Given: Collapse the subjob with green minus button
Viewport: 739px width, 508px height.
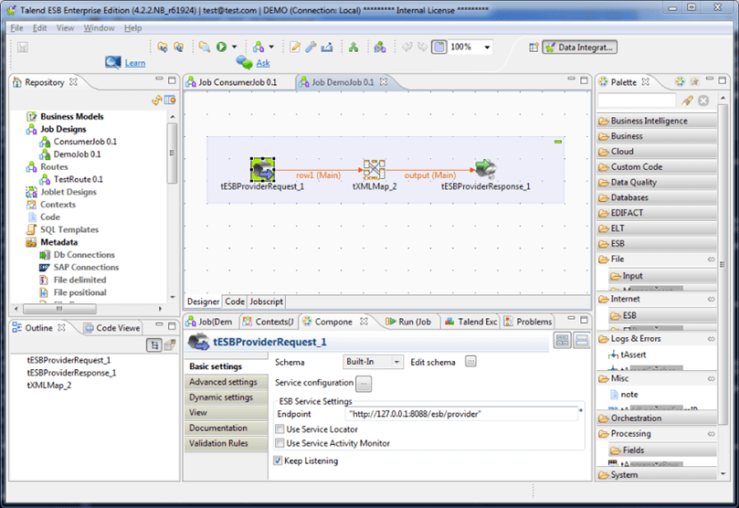Looking at the screenshot, I should point(558,142).
